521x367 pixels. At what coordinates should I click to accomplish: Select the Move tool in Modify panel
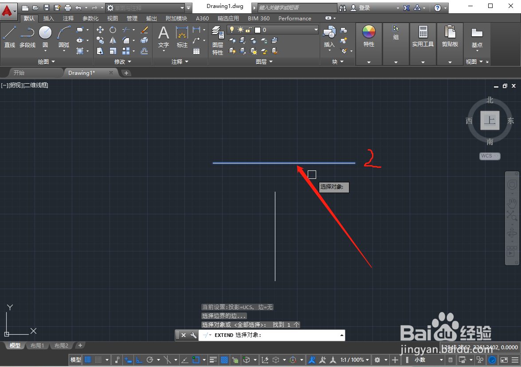pyautogui.click(x=100, y=30)
